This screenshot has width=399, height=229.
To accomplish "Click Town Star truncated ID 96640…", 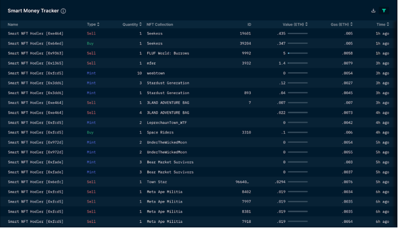I will (242, 182).
